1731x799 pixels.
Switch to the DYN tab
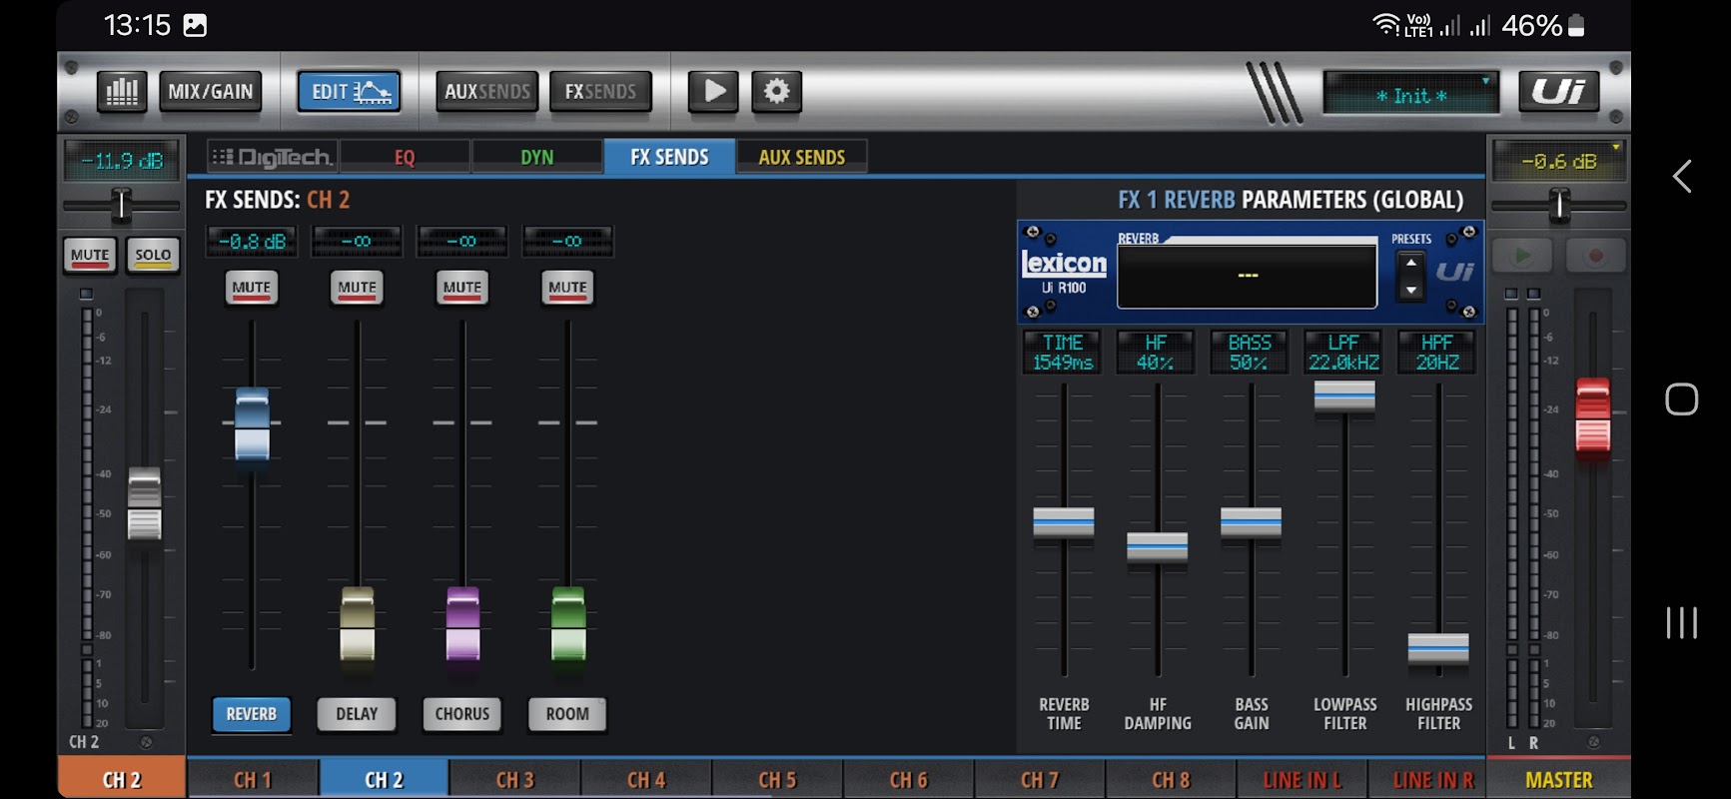pyautogui.click(x=536, y=157)
